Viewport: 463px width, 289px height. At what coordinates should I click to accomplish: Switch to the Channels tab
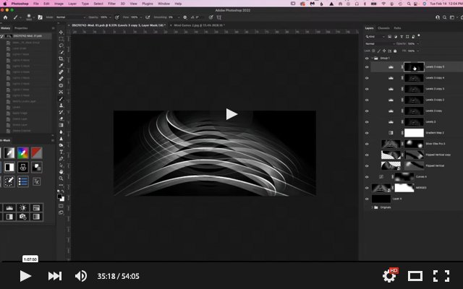(x=383, y=28)
